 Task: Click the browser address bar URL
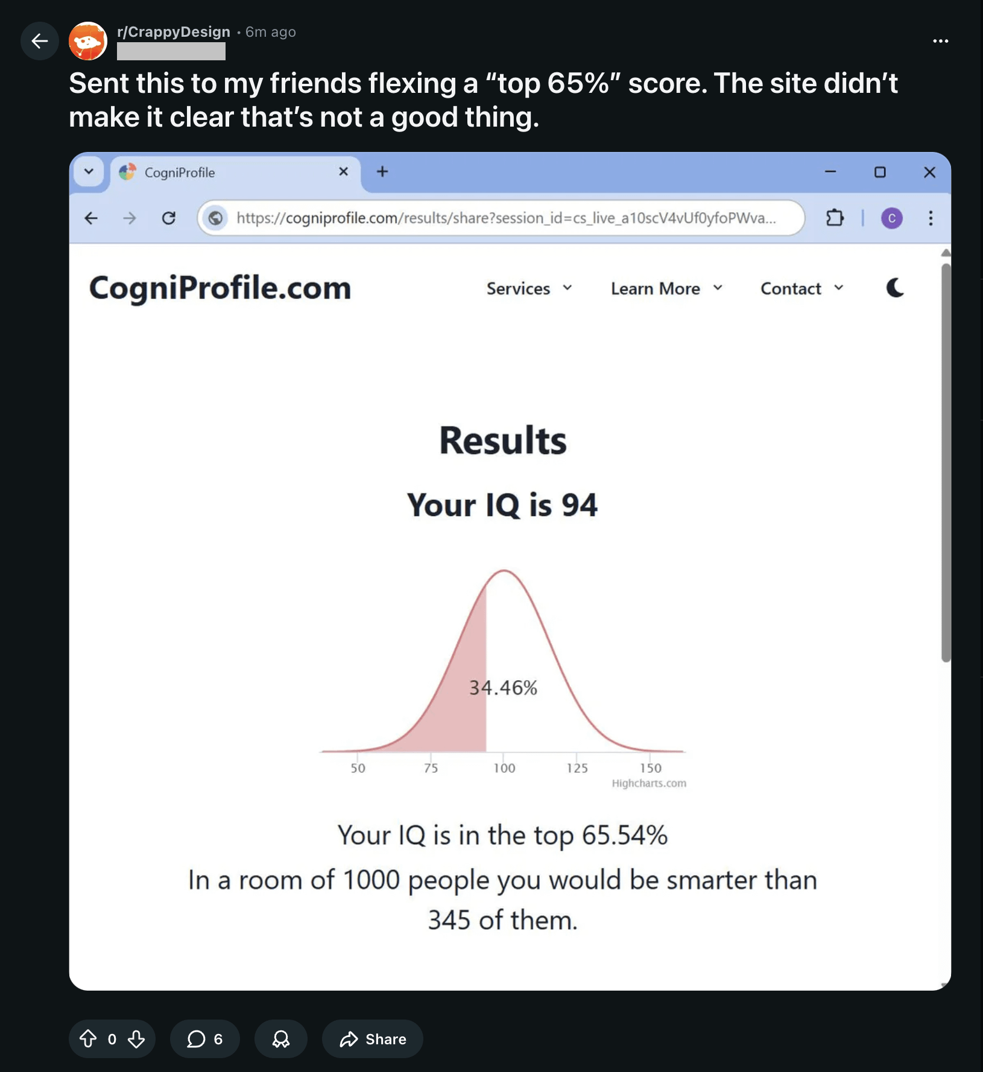(x=505, y=218)
